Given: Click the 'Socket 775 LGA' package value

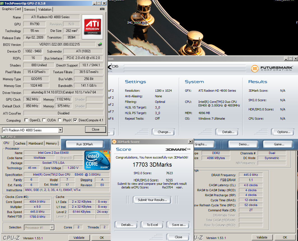Looking at the screenshot, I should click(53, 163).
